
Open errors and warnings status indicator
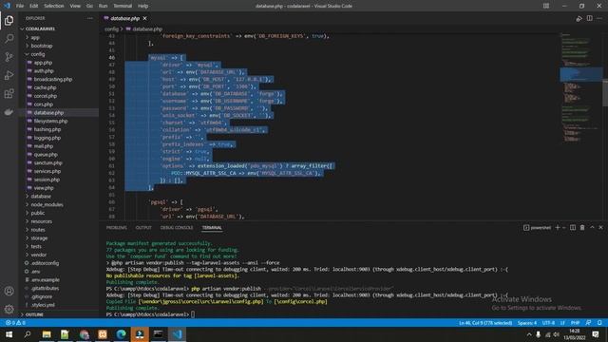tap(15, 323)
